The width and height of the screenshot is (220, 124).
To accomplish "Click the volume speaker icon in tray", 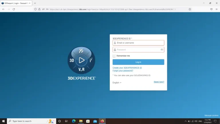I will [196, 121].
